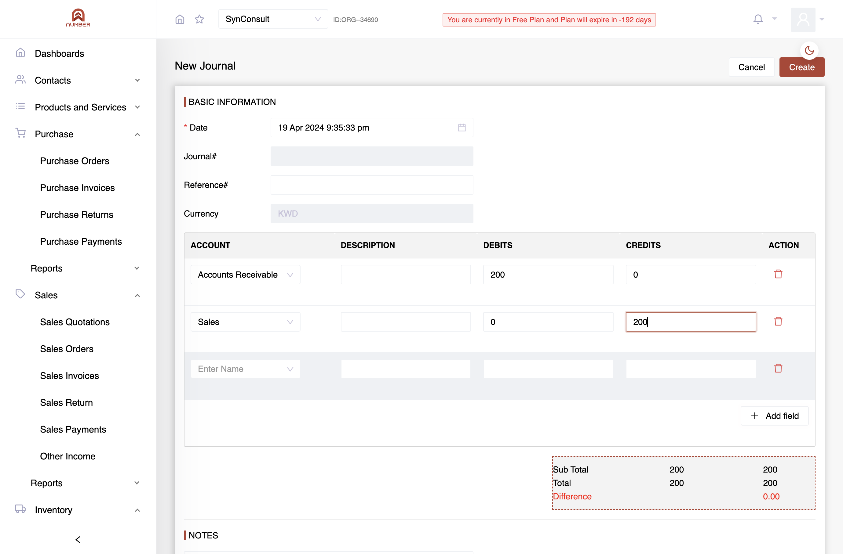Open Sales Payments
Screen dimensions: 843x554
click(x=73, y=430)
